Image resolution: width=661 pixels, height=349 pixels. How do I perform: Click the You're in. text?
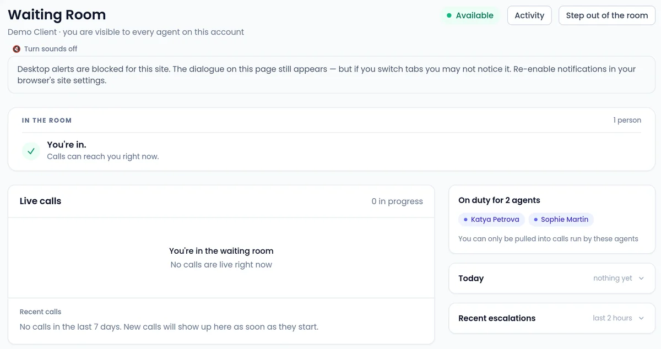click(x=67, y=145)
